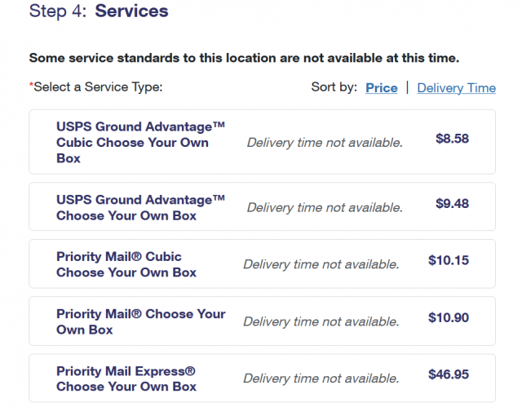Click the Step 4: Services heading

99,11
